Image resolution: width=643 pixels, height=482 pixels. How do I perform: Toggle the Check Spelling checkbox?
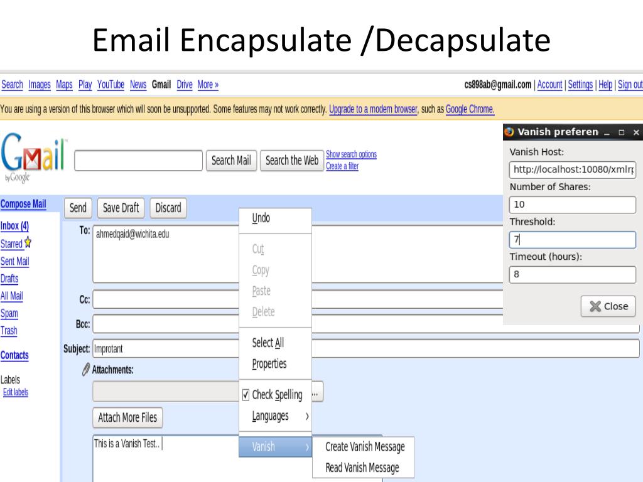click(x=246, y=395)
